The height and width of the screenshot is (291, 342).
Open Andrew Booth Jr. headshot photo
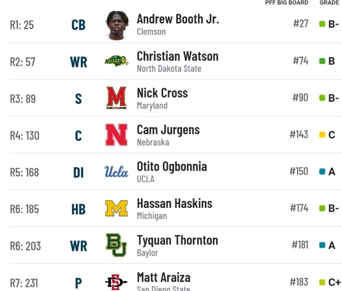[117, 25]
